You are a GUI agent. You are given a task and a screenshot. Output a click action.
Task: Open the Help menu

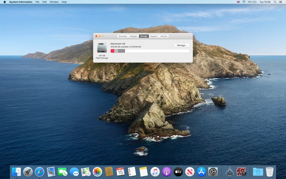[64, 2]
